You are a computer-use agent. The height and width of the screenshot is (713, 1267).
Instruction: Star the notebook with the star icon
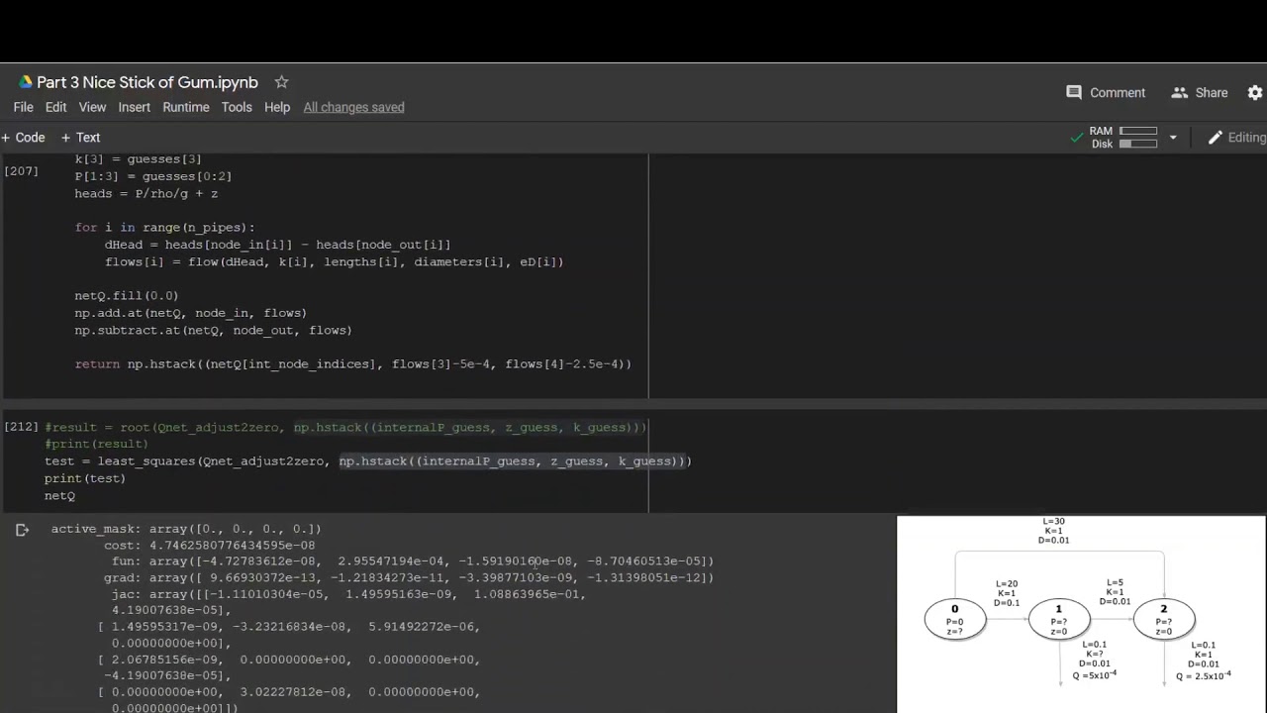pyautogui.click(x=281, y=82)
